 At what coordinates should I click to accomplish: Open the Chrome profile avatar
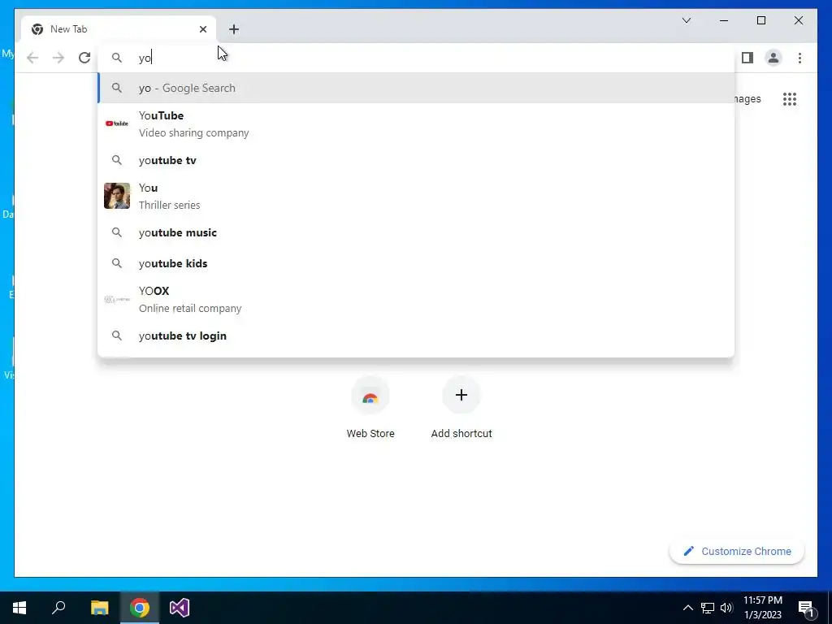tap(773, 58)
